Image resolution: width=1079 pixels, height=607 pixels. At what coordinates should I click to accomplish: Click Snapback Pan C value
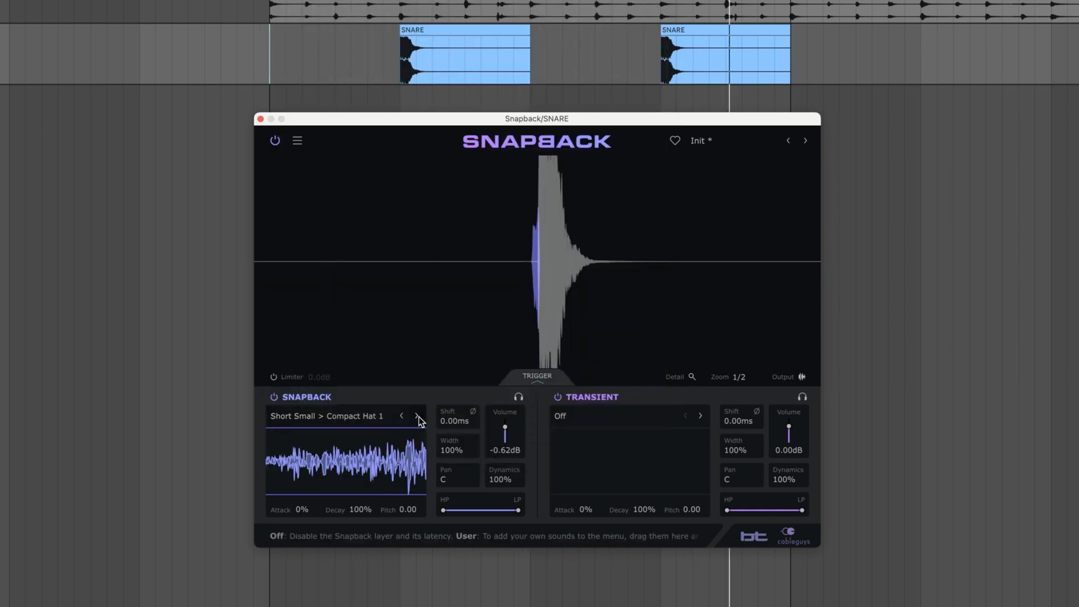coord(443,479)
